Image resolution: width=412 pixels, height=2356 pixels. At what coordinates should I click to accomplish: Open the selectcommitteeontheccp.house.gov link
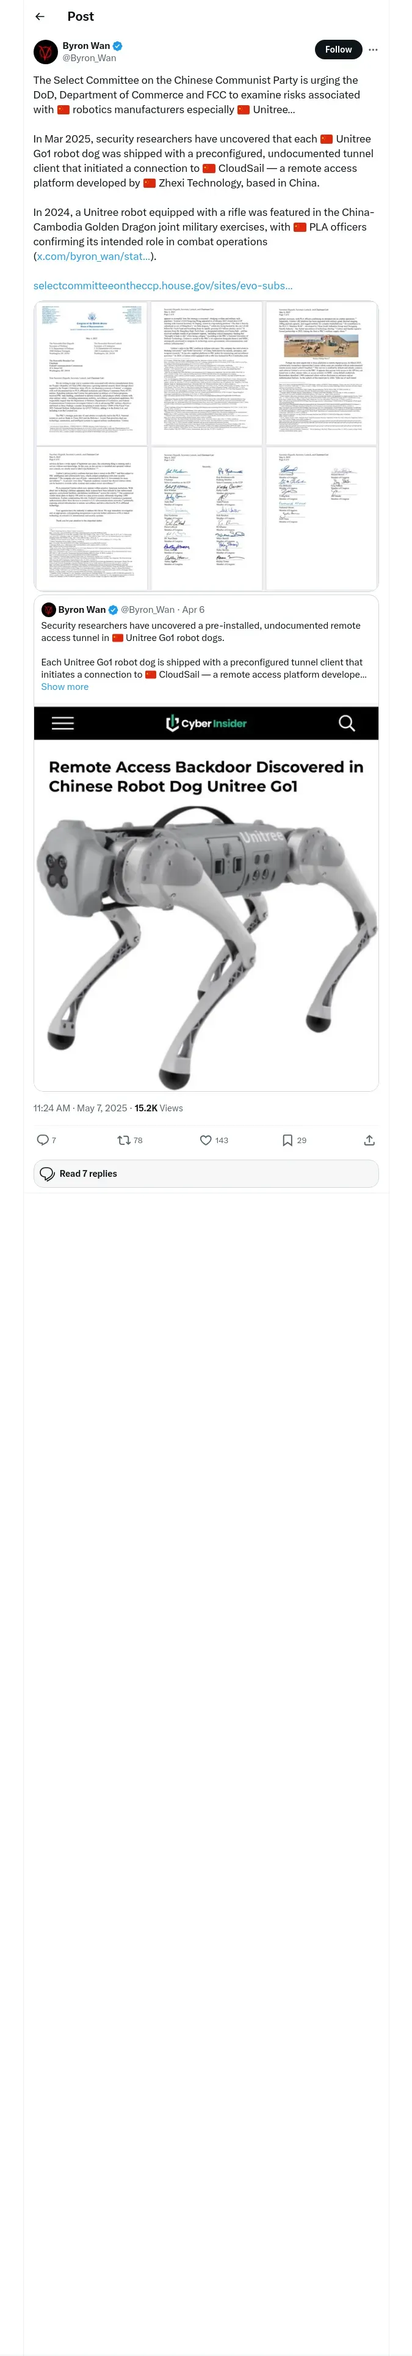coord(162,286)
